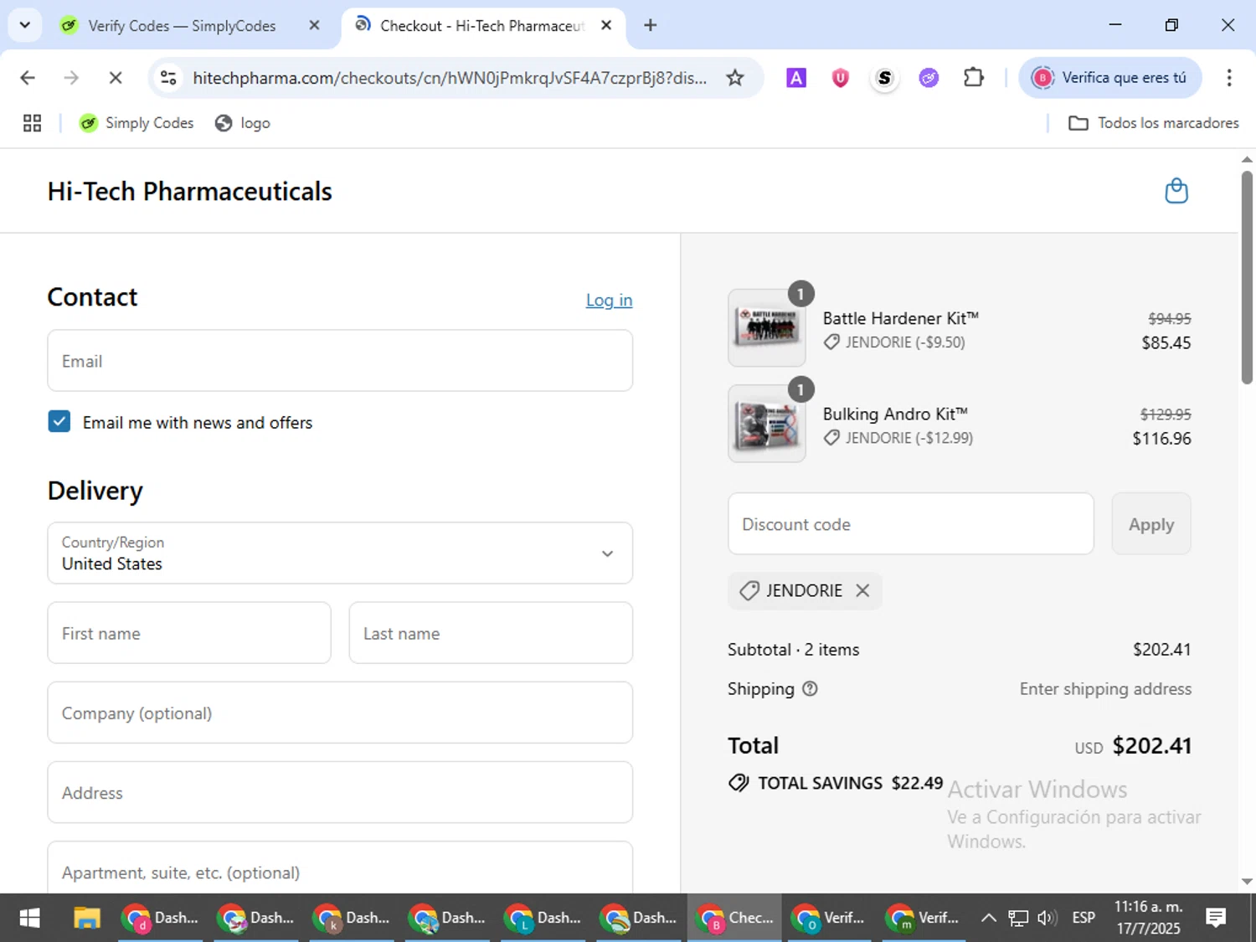Open the apps grid shortcut
Image resolution: width=1256 pixels, height=942 pixels.
coord(32,123)
